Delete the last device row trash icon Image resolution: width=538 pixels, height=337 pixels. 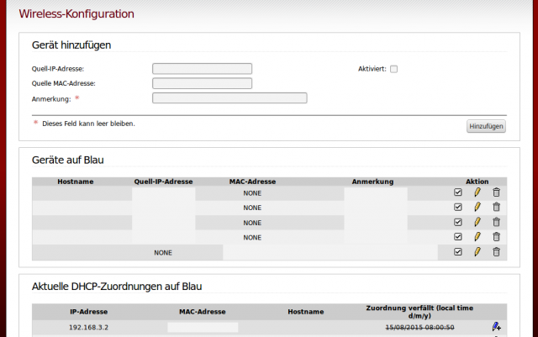pos(496,252)
